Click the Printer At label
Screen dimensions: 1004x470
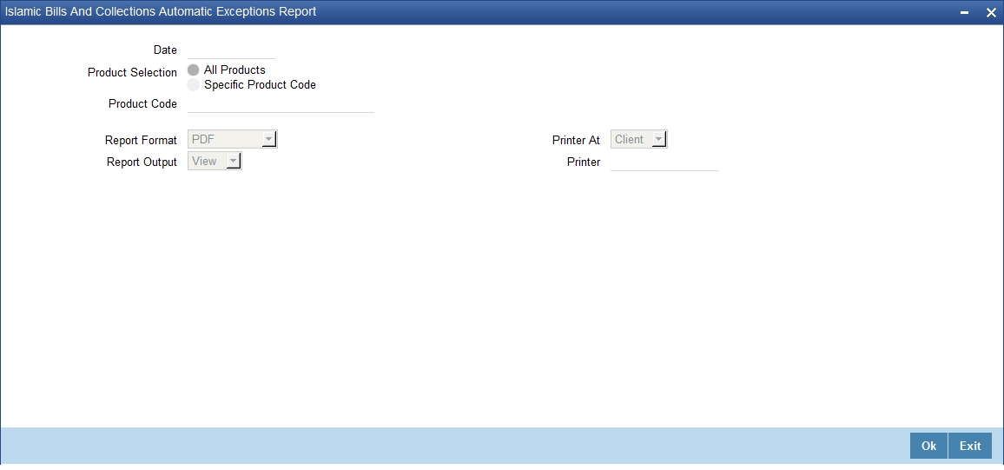(577, 140)
